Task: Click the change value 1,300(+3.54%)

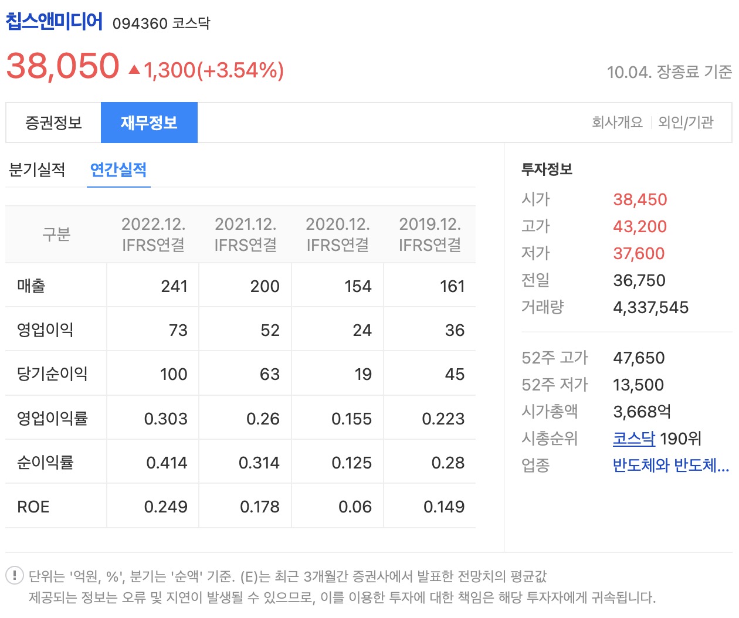Action: click(x=214, y=70)
